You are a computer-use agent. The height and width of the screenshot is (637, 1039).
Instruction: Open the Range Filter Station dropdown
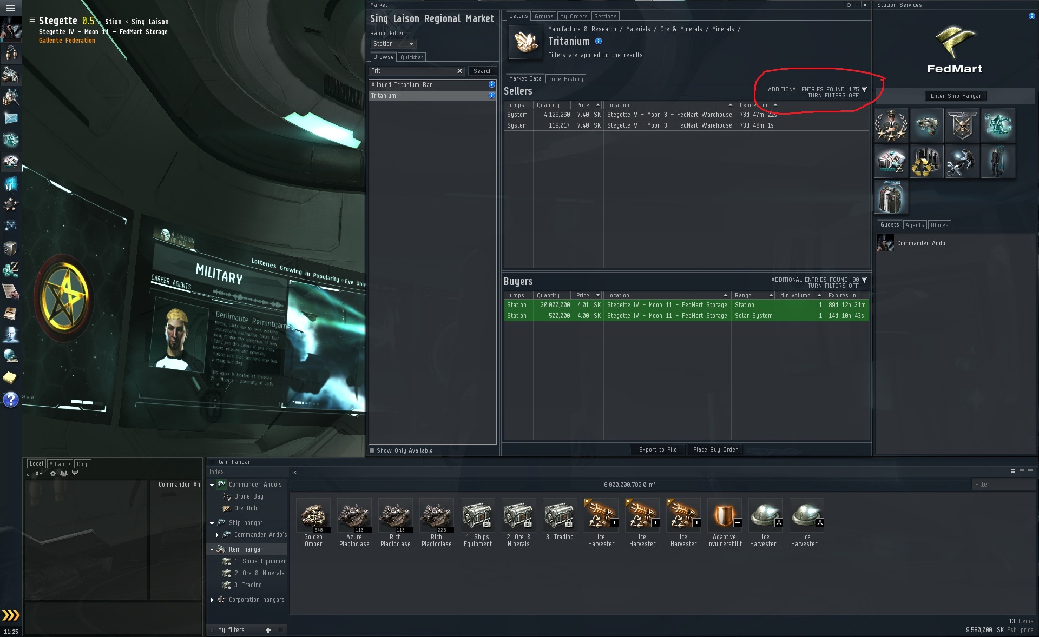[x=393, y=44]
